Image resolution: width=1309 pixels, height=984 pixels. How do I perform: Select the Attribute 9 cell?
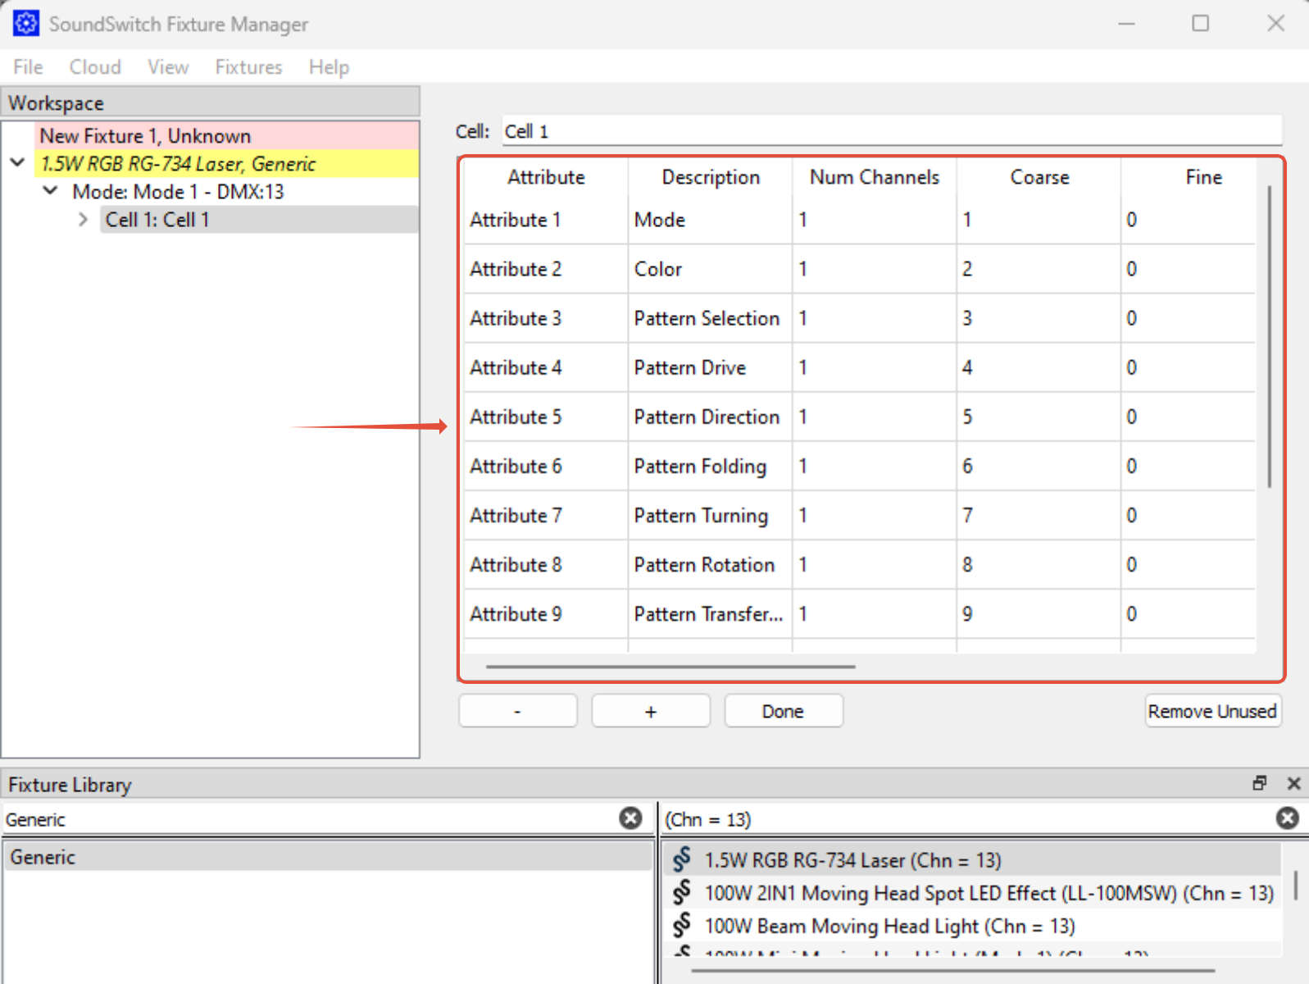click(546, 613)
